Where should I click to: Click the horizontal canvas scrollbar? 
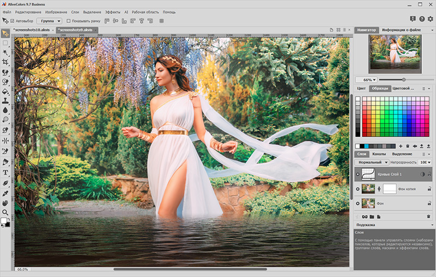190,269
